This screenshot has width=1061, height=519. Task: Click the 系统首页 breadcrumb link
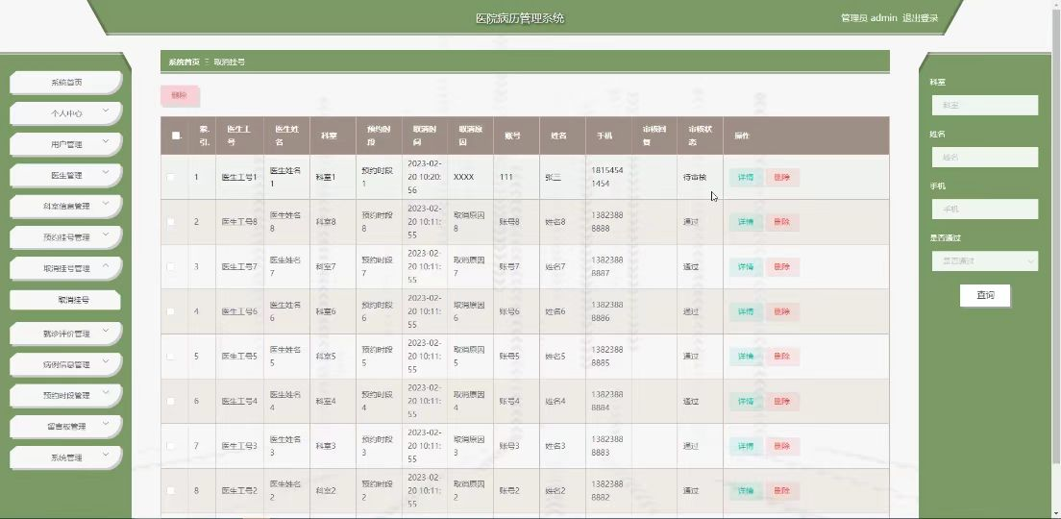coord(185,62)
